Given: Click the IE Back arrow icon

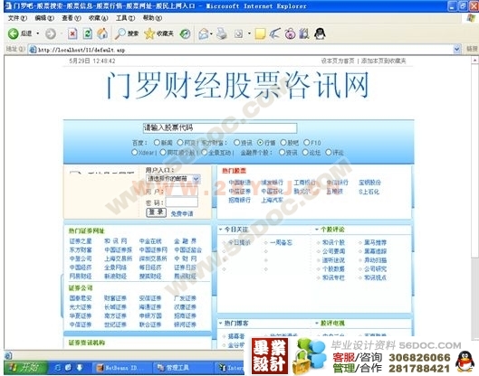Looking at the screenshot, I should [x=14, y=33].
